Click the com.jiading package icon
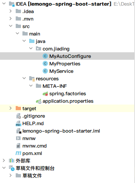Screen dimensions: 135x183 coord(39,49)
